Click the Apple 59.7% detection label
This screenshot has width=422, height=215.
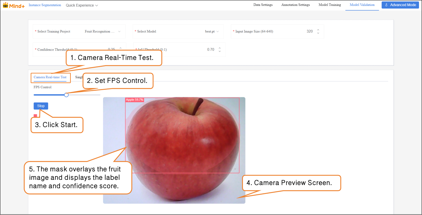tap(135, 100)
